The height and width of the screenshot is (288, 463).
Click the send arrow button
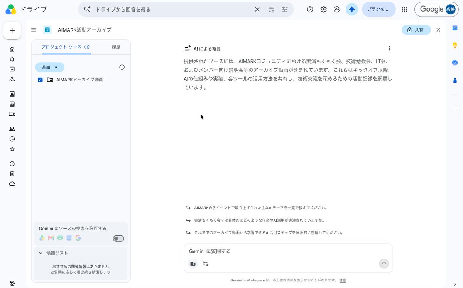384,264
